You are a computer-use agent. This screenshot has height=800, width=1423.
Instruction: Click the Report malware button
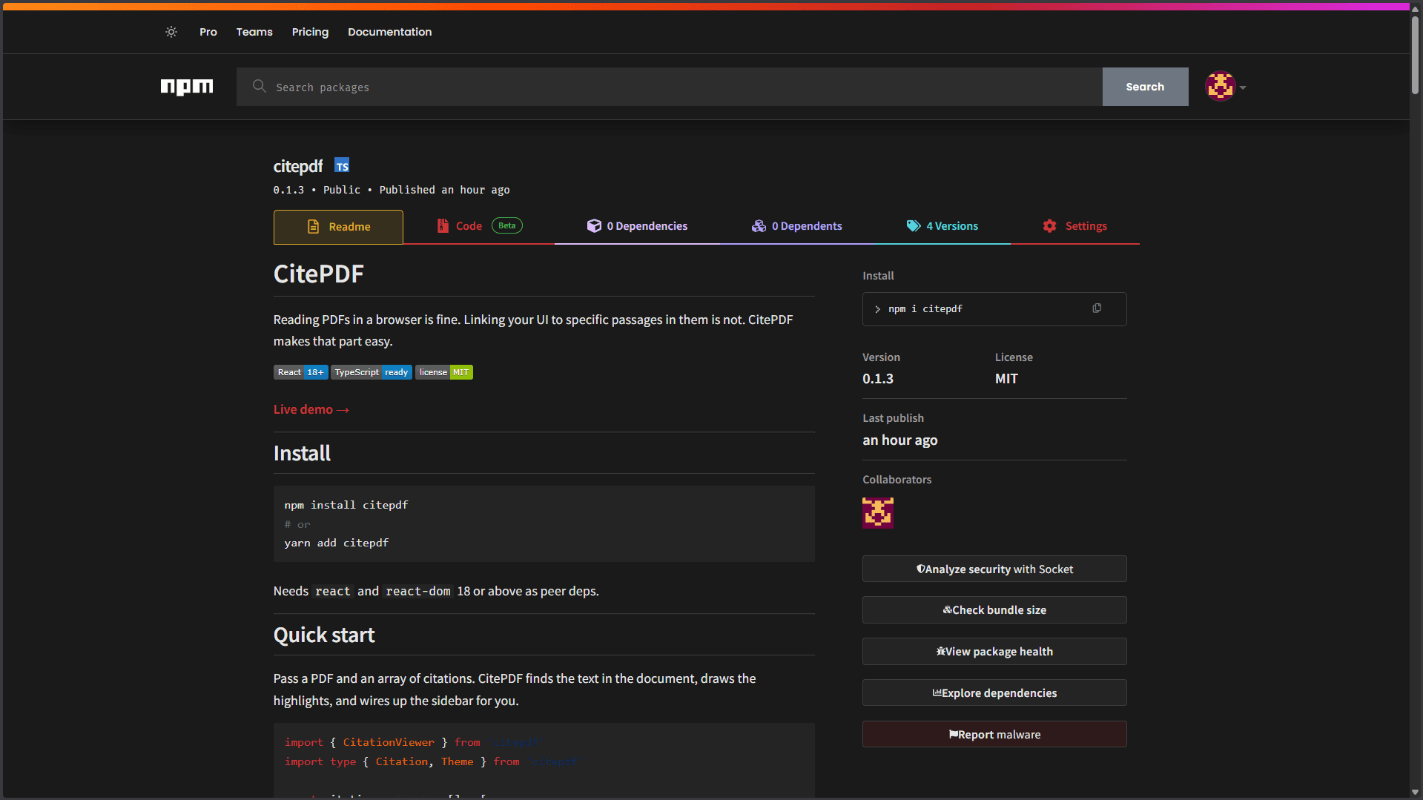pyautogui.click(x=994, y=734)
